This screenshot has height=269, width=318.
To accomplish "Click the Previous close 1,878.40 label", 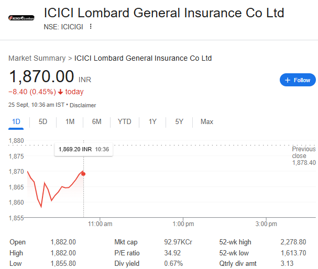I will point(304,156).
